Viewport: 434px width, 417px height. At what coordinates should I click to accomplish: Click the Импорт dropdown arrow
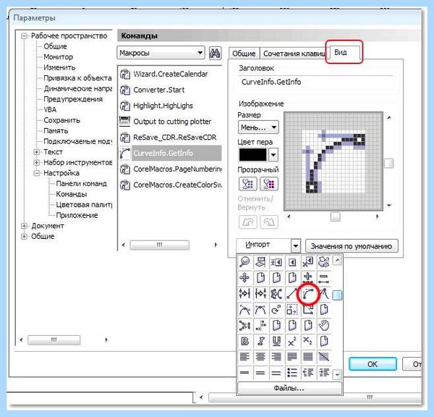(x=296, y=245)
